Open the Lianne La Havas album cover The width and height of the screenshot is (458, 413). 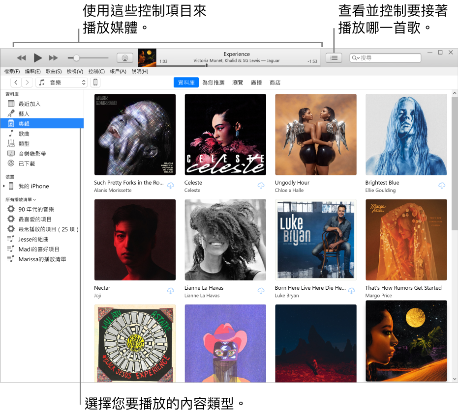tap(225, 240)
